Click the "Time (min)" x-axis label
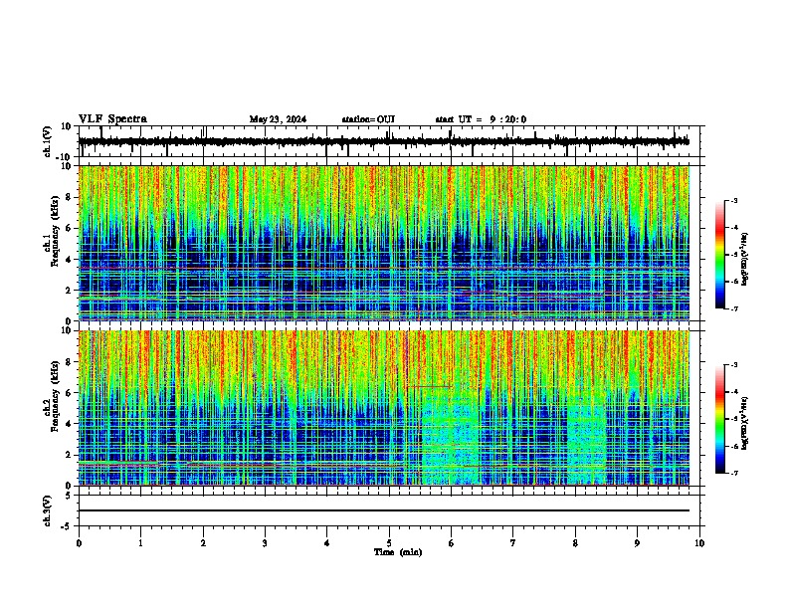The width and height of the screenshot is (788, 609). pyautogui.click(x=398, y=552)
